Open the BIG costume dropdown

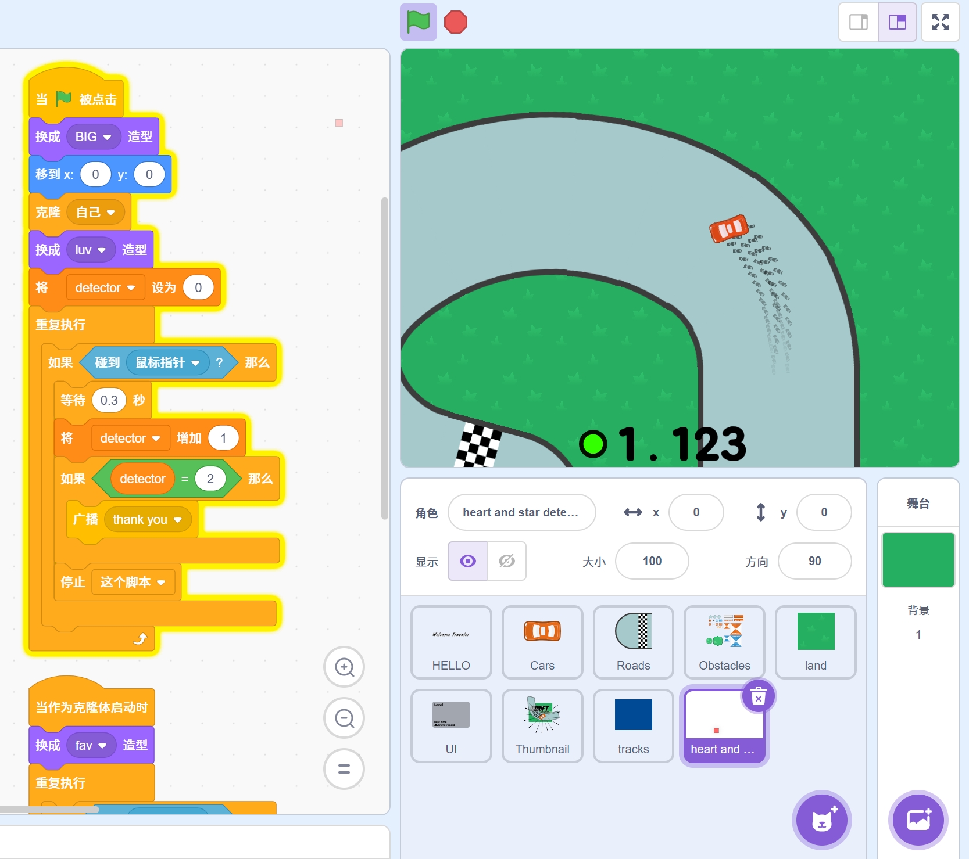pyautogui.click(x=107, y=137)
